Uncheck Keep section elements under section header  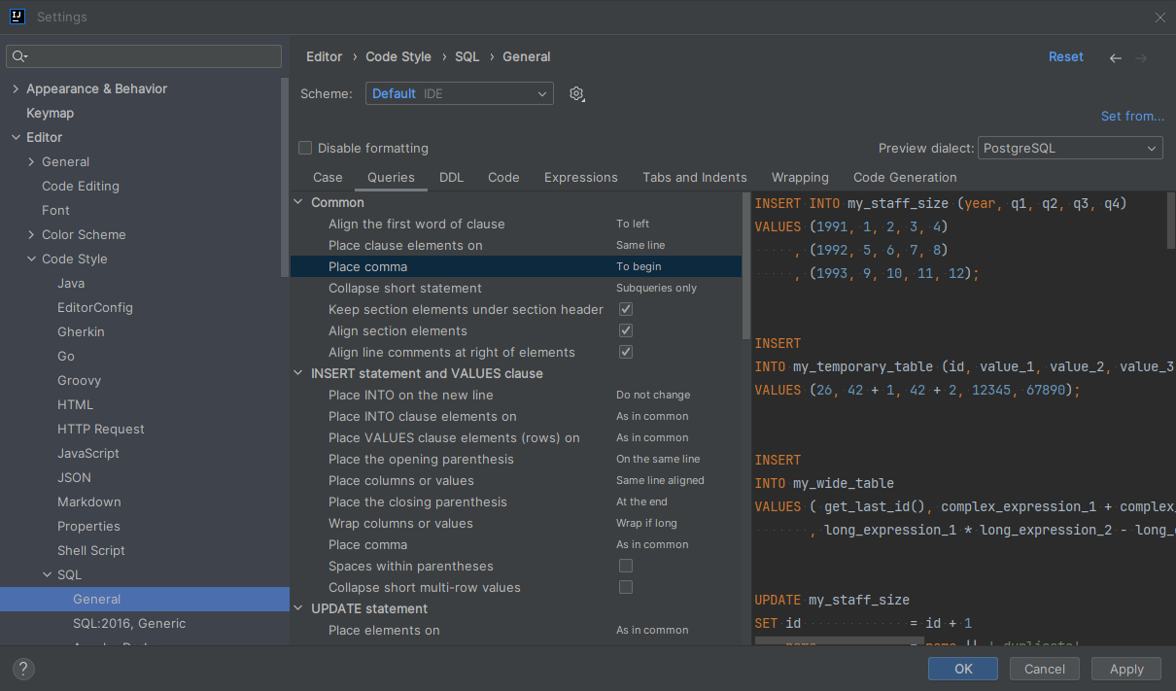click(x=626, y=309)
